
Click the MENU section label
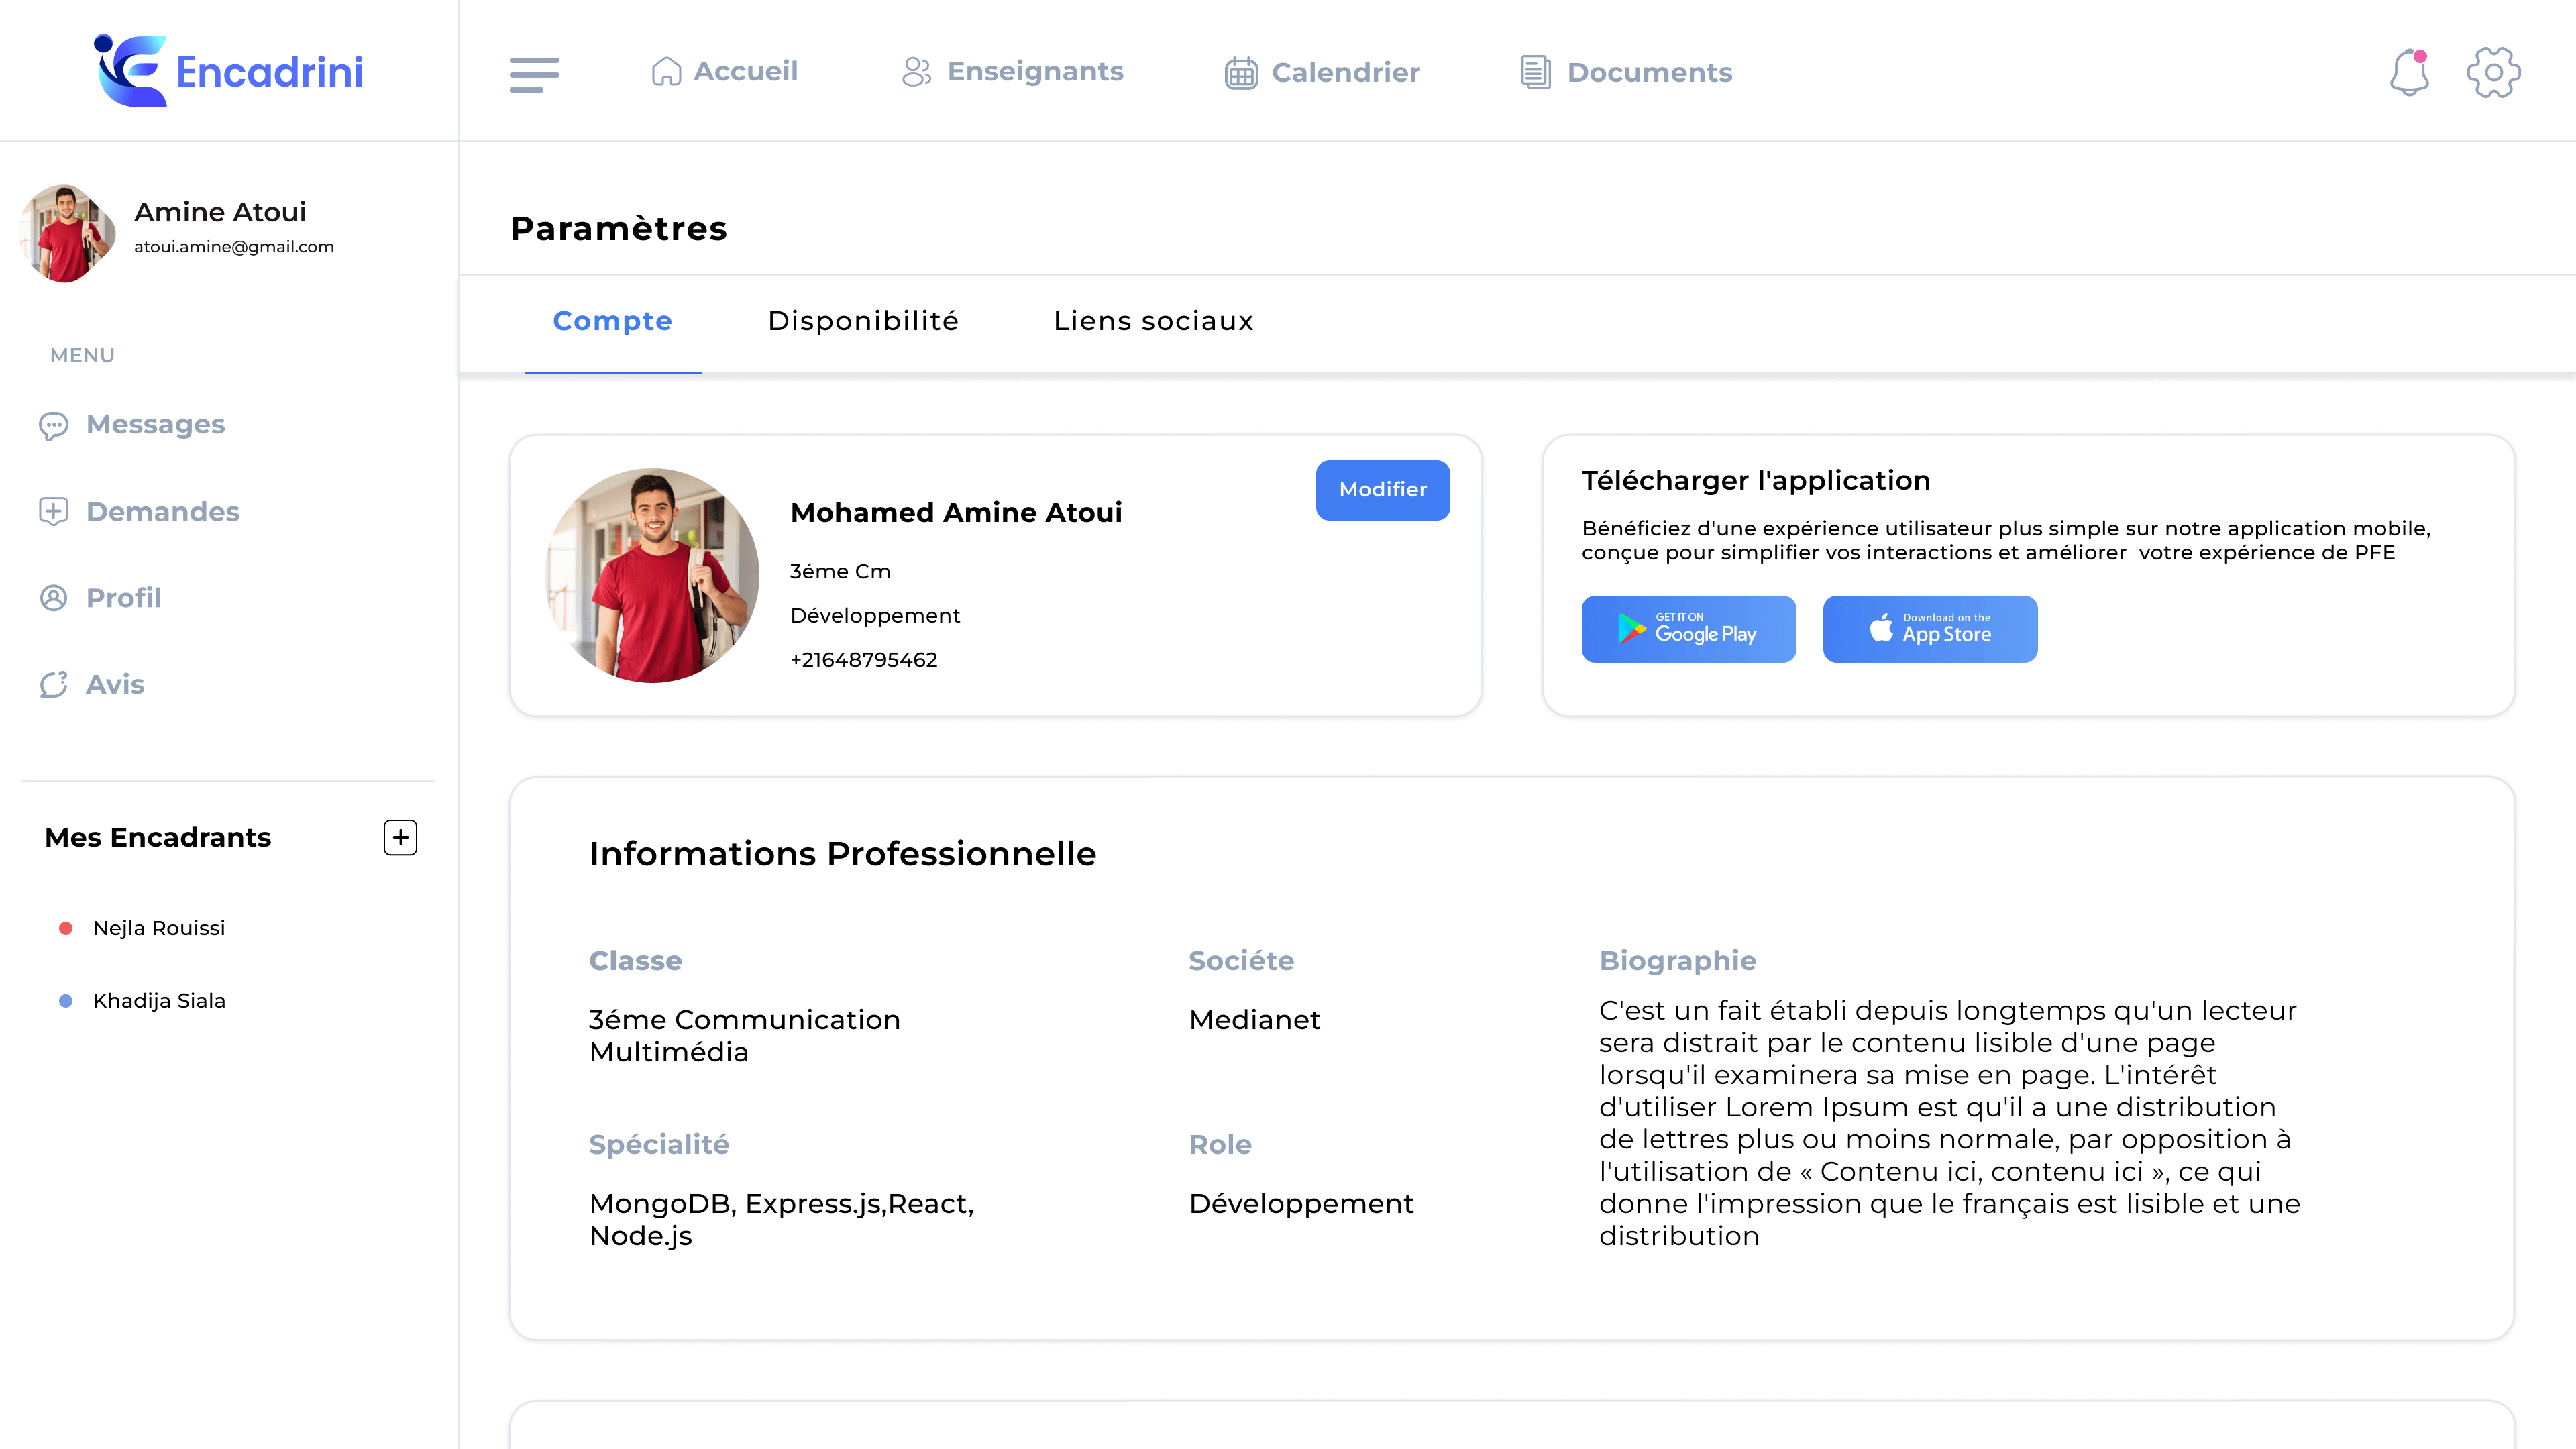pyautogui.click(x=82, y=356)
